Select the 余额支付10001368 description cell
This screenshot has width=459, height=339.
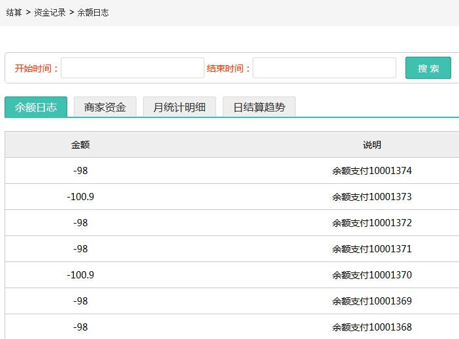tap(372, 327)
